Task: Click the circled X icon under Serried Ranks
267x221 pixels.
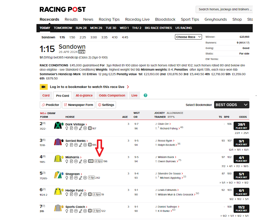Action: point(85,145)
